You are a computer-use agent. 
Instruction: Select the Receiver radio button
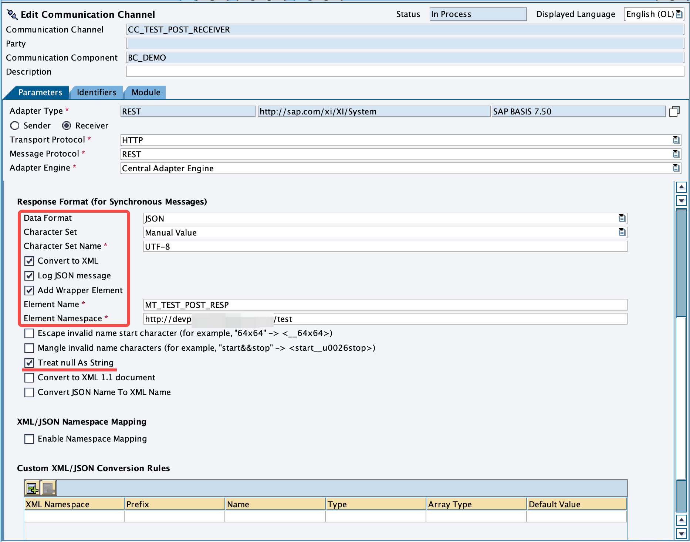[x=67, y=126]
